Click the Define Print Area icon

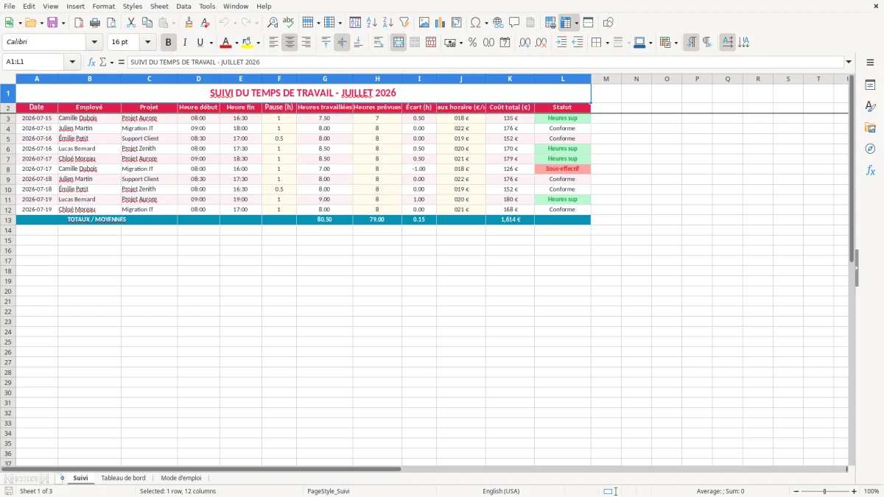(x=550, y=23)
